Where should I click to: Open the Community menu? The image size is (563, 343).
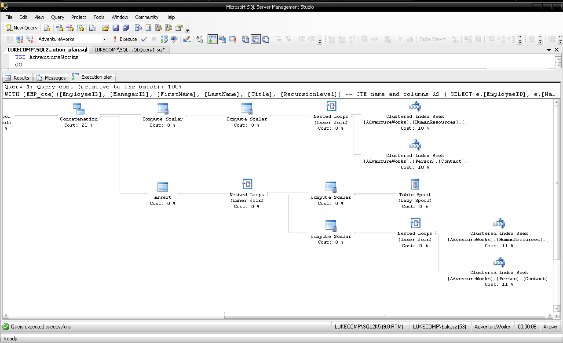tap(146, 17)
